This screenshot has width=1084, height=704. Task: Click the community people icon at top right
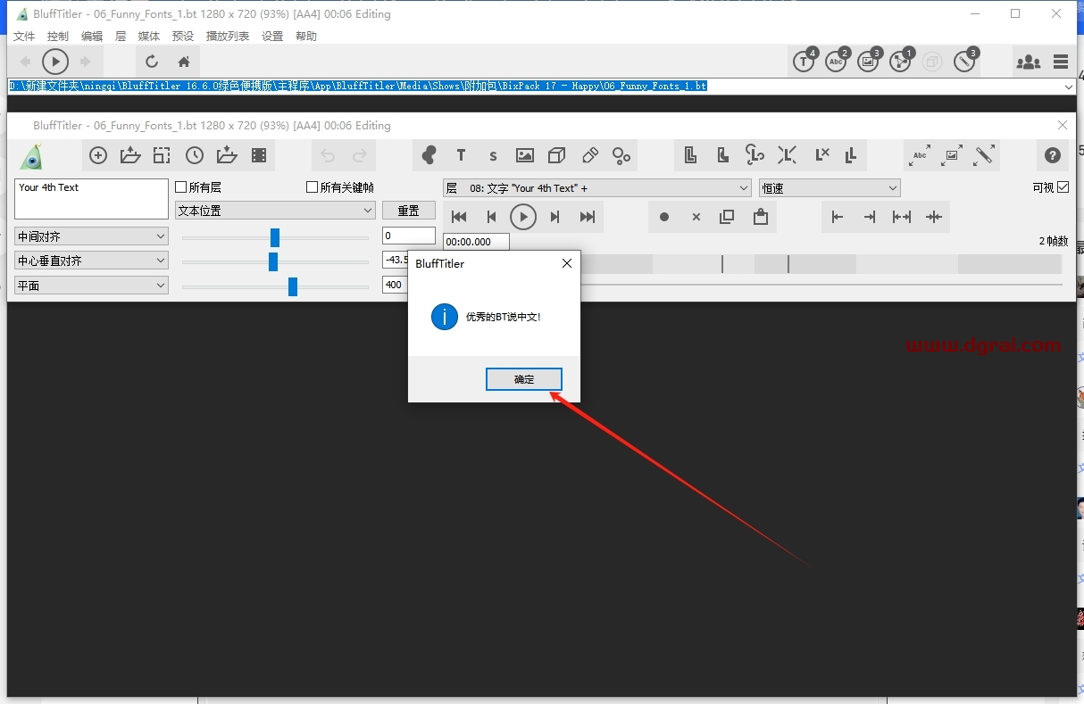1029,62
